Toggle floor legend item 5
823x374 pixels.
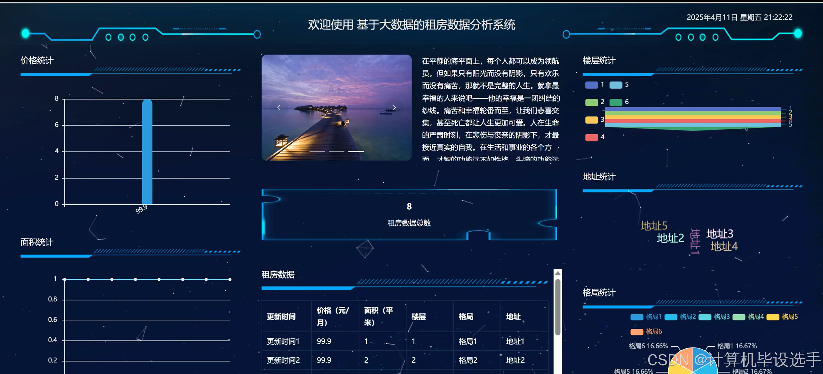click(x=619, y=85)
